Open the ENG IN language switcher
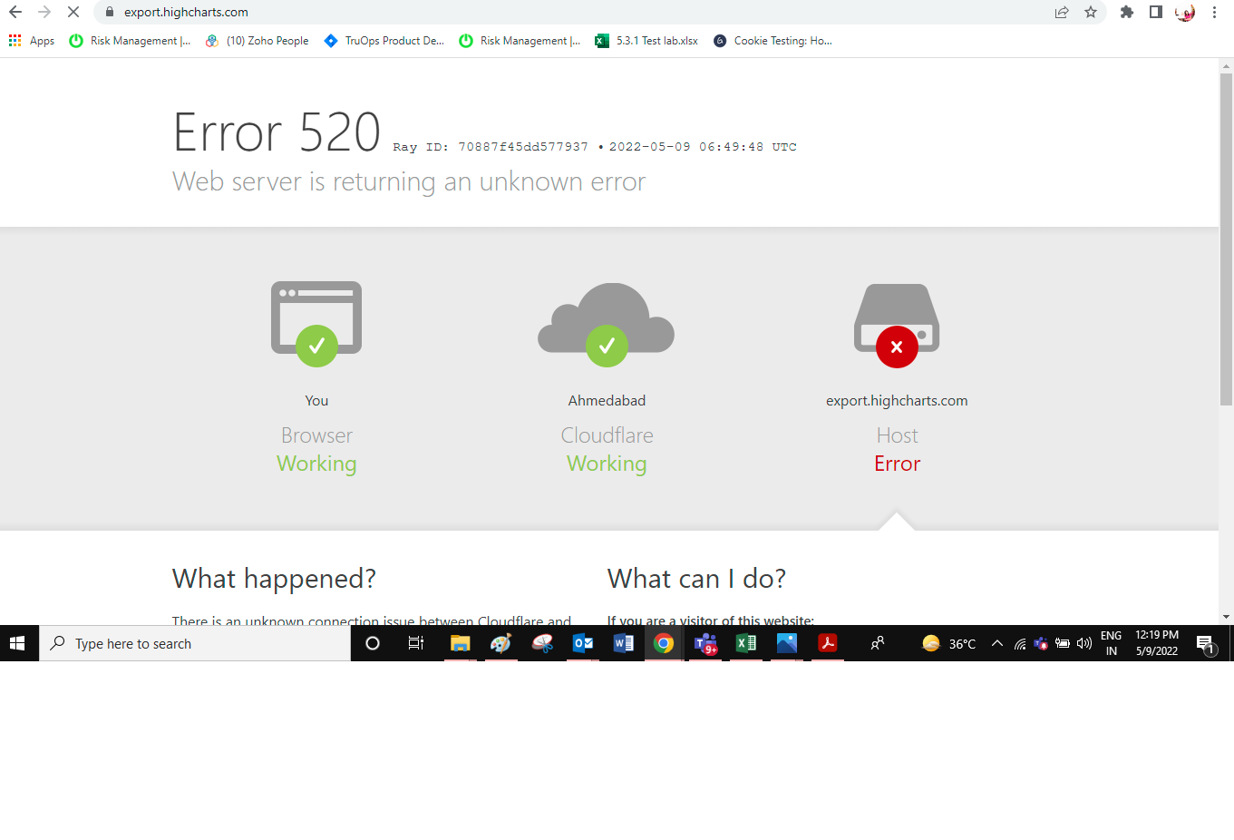1234x840 pixels. tap(1111, 643)
